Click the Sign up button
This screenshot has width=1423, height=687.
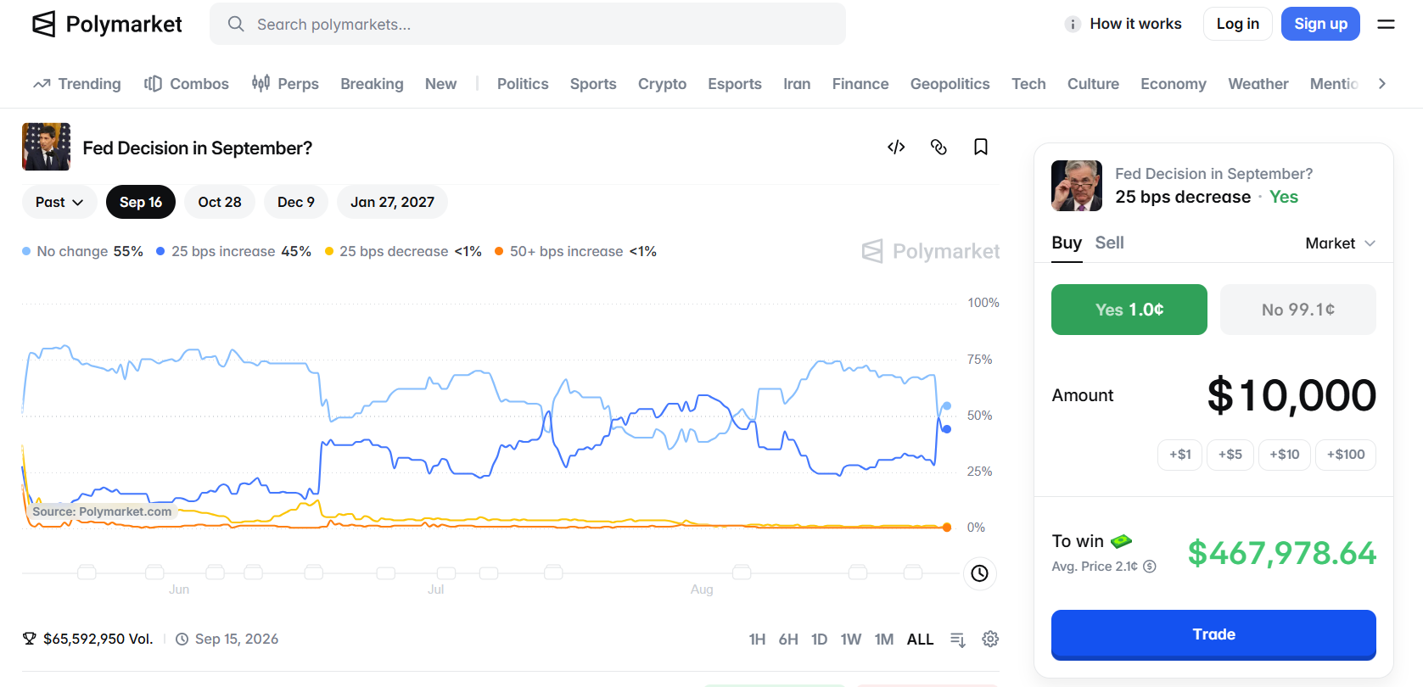(1320, 24)
